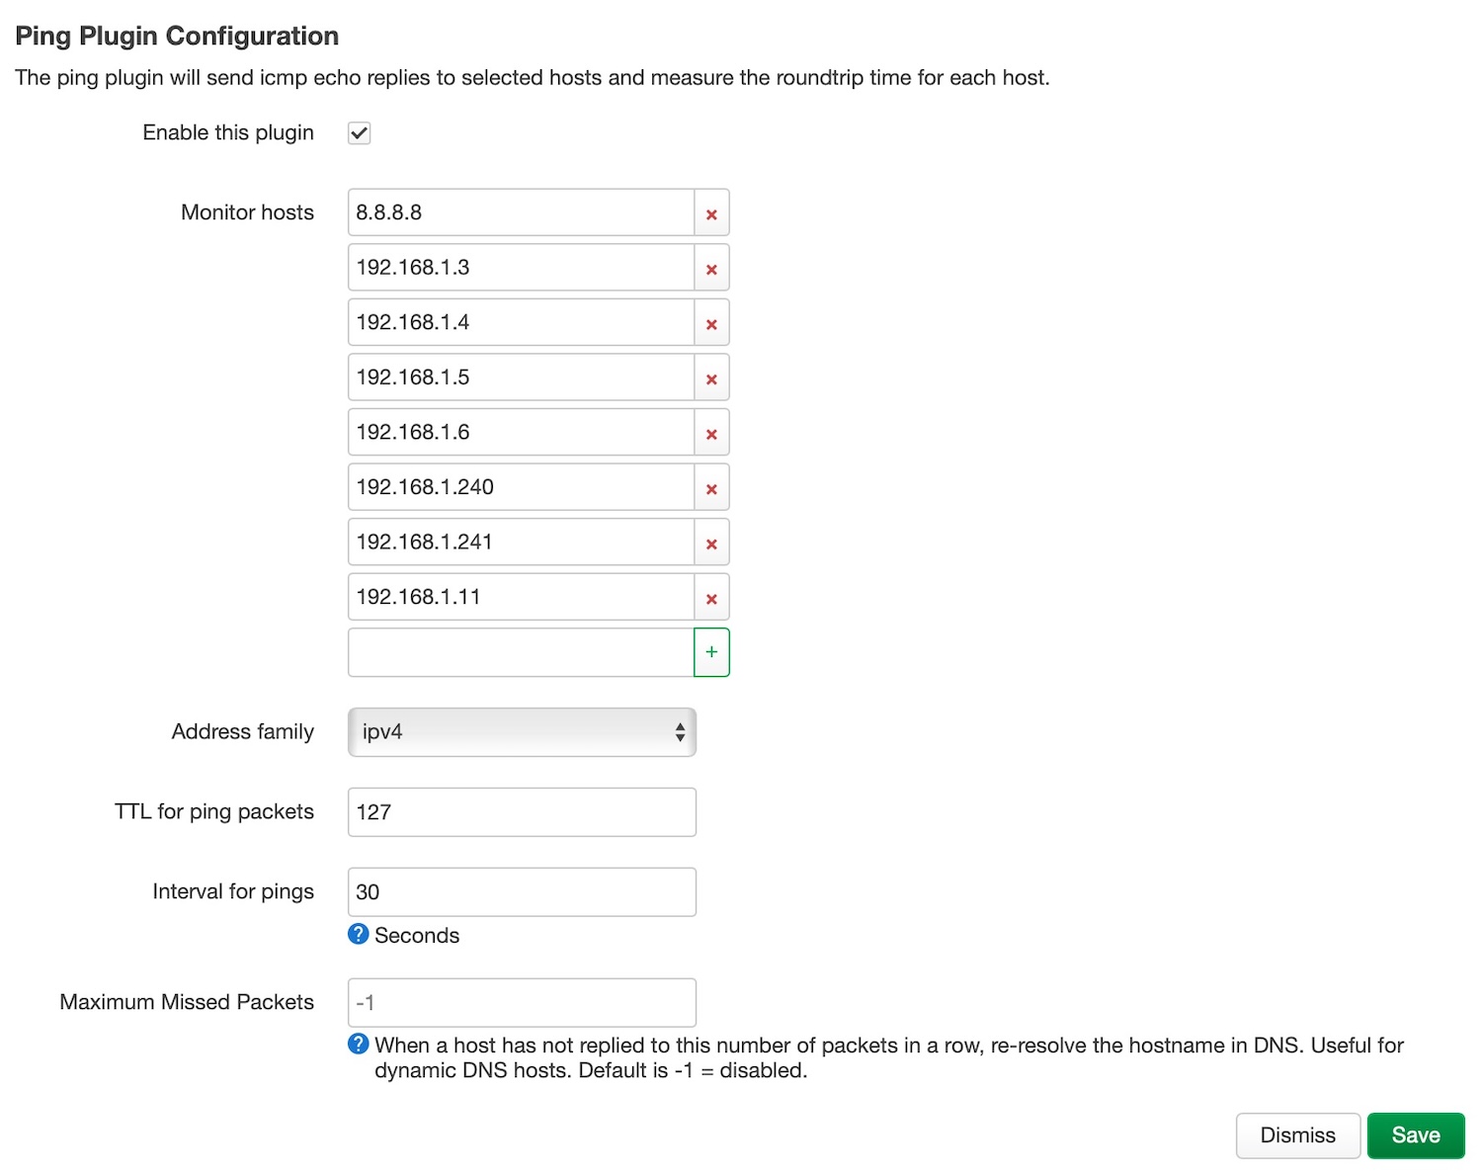Remove the 192.168.1.5 host entry
Screen dimensions: 1482x1175
coord(711,378)
